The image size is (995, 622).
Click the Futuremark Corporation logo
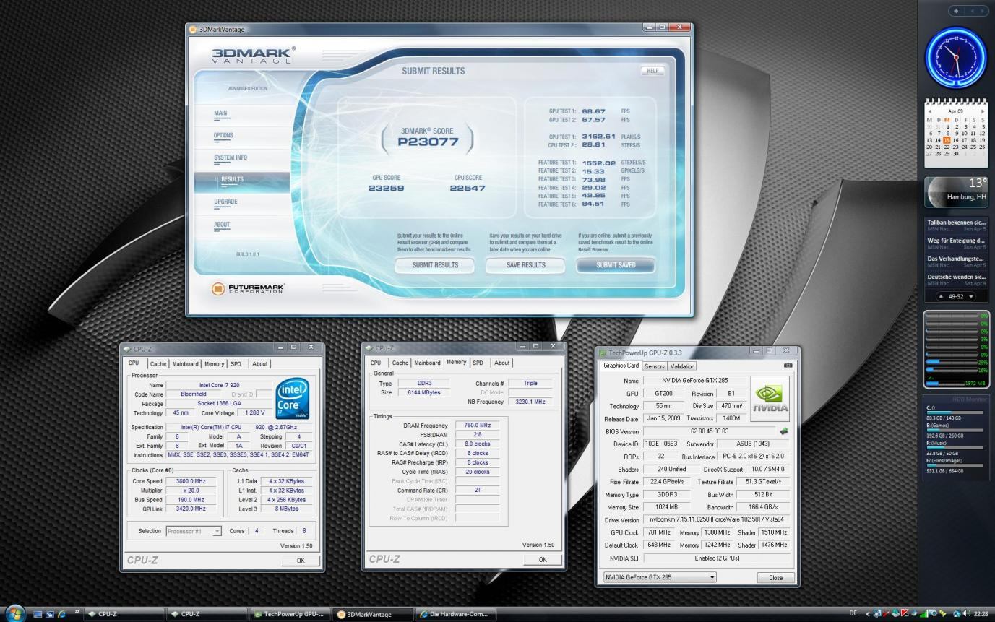click(x=248, y=289)
